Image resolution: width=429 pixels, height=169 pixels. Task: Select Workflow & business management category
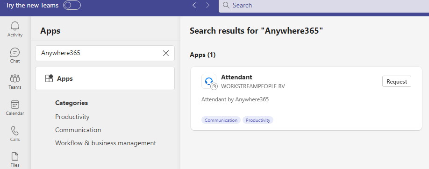click(x=106, y=143)
